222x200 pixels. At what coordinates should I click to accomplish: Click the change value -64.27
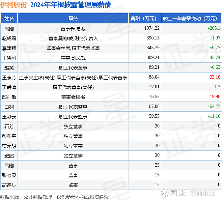pyautogui.click(x=214, y=106)
